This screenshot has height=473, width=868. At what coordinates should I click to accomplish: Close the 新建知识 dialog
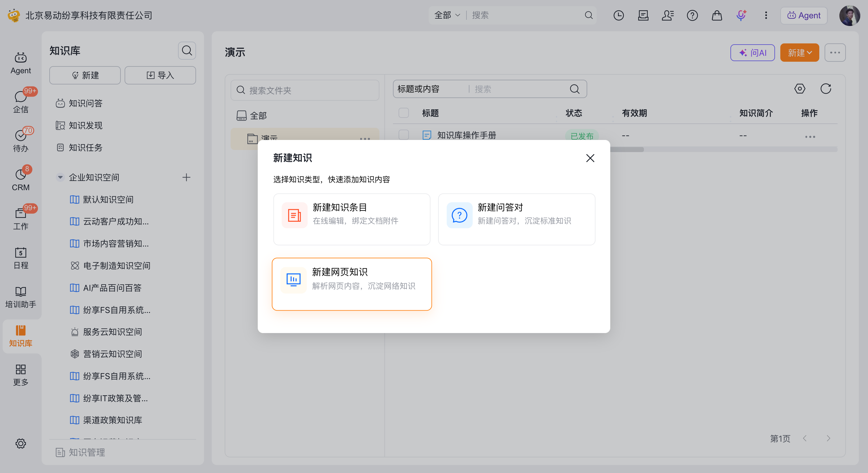coord(590,158)
